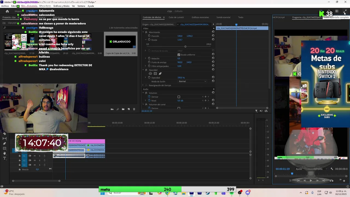Open the Modo de fusión dropdown
Screen dimensions: 350x197
click(x=192, y=81)
